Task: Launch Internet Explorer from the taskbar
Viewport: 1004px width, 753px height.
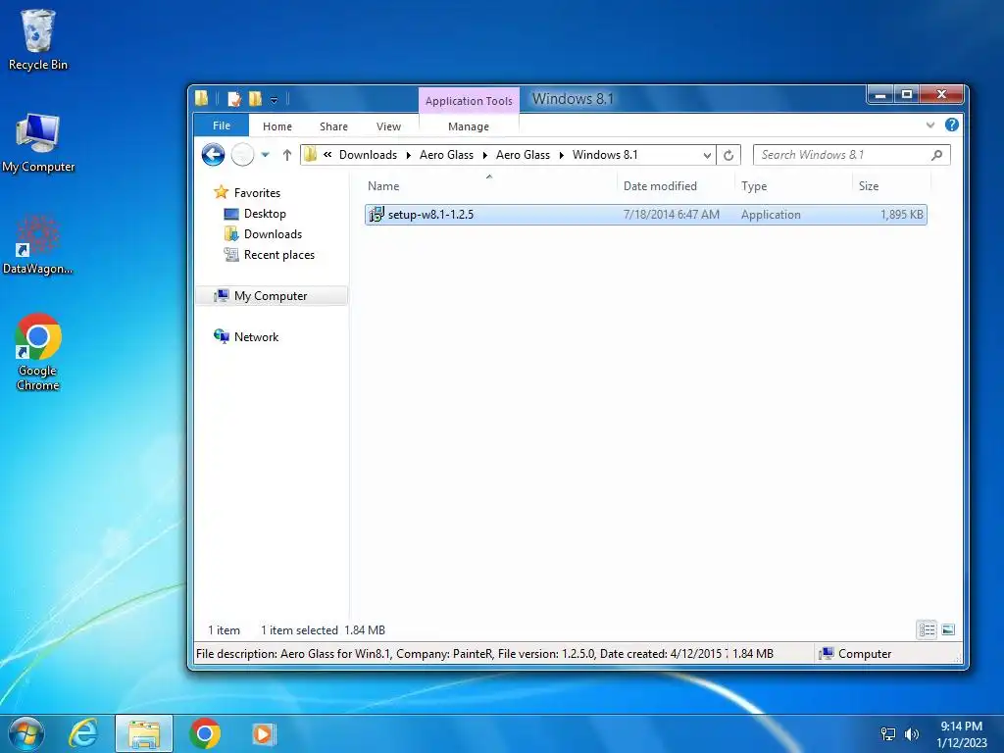Action: coord(84,733)
